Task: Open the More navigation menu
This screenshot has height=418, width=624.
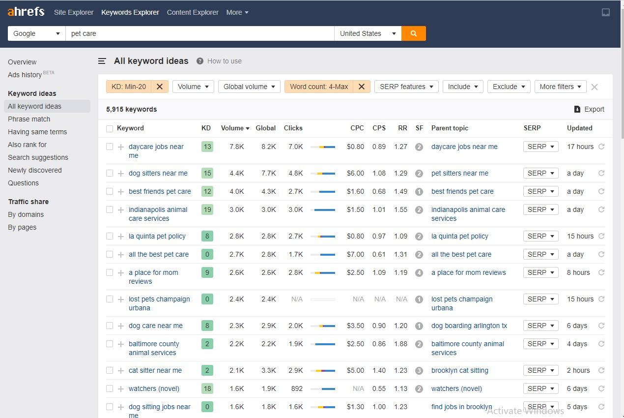Action: pyautogui.click(x=237, y=12)
